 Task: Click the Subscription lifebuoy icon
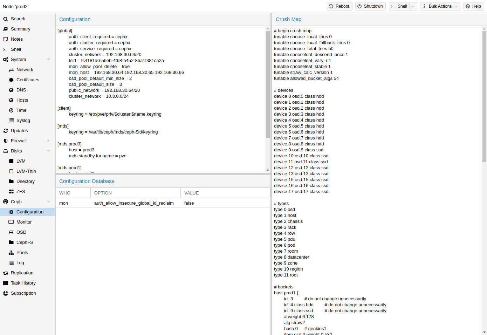coord(6,293)
